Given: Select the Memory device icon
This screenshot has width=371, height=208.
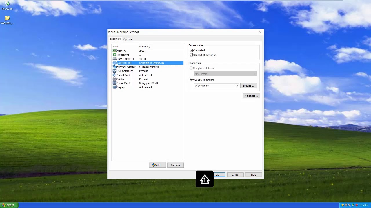Looking at the screenshot, I should (x=114, y=51).
